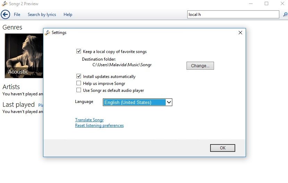Focus the search field containing 'local h'
288x183 pixels.
click(x=233, y=15)
